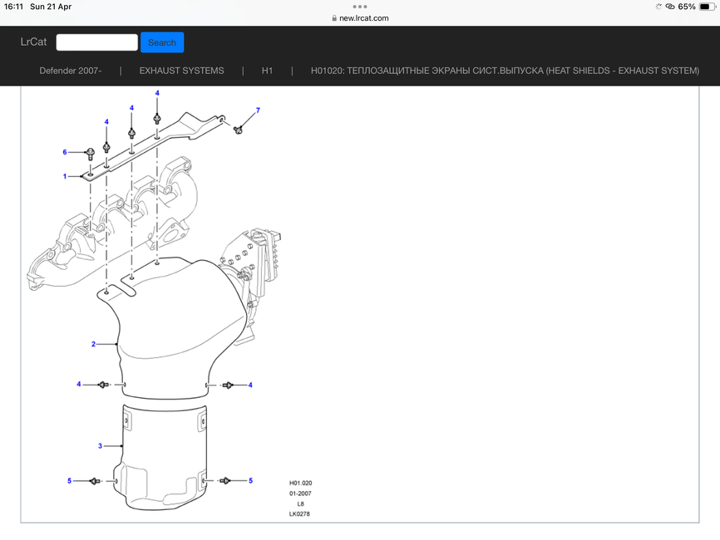Click the H01.020 diagram reference text
This screenshot has width=720, height=540.
(300, 483)
